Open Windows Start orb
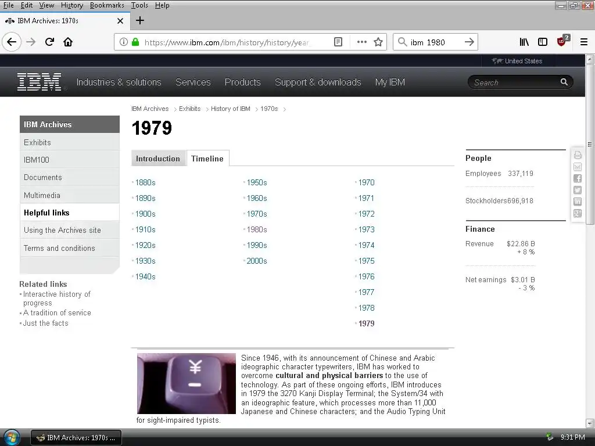The image size is (595, 446). click(x=12, y=437)
